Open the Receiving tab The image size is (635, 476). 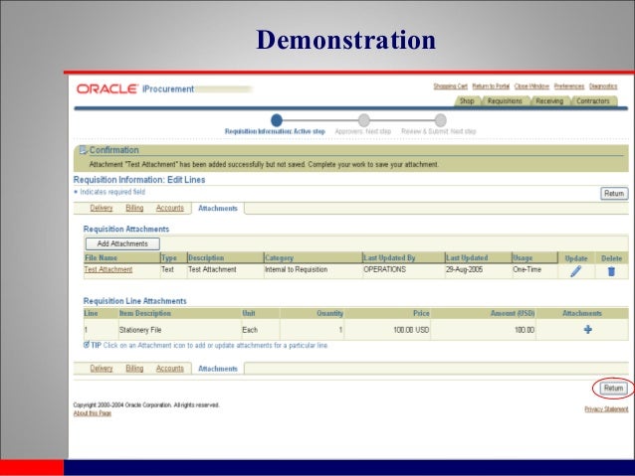tap(548, 101)
